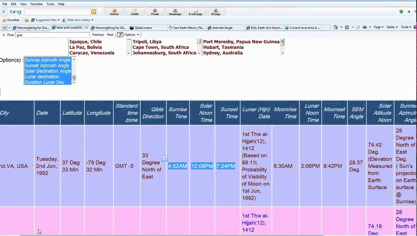Open the Favorites menu
This screenshot has height=236, width=417.
(x=36, y=4)
